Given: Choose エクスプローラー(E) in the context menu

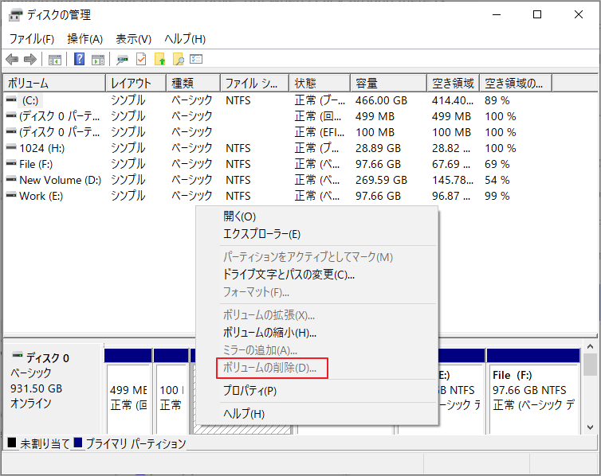Looking at the screenshot, I should (317, 234).
